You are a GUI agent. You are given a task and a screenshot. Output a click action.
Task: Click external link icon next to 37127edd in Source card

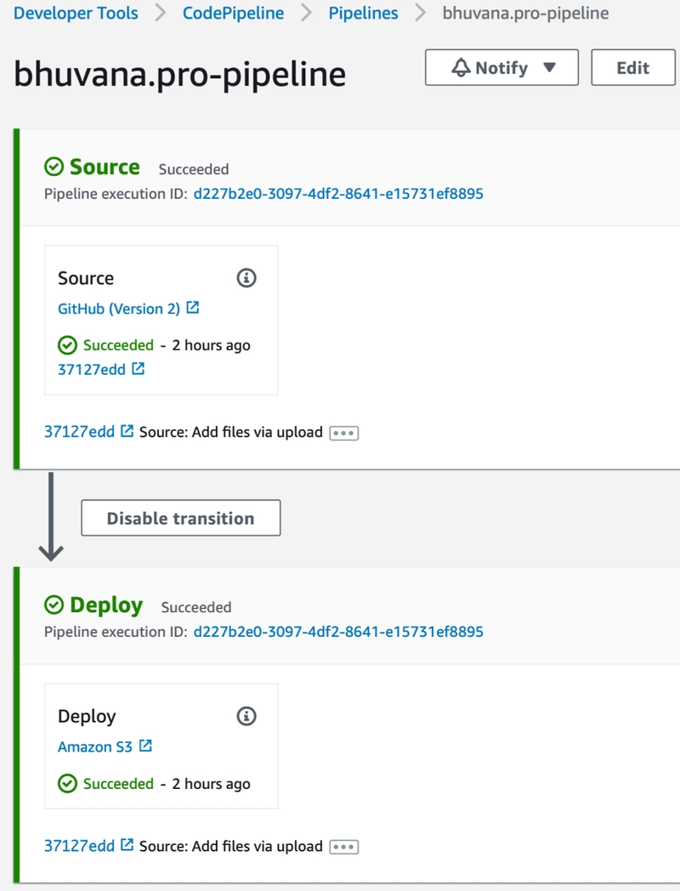[138, 369]
